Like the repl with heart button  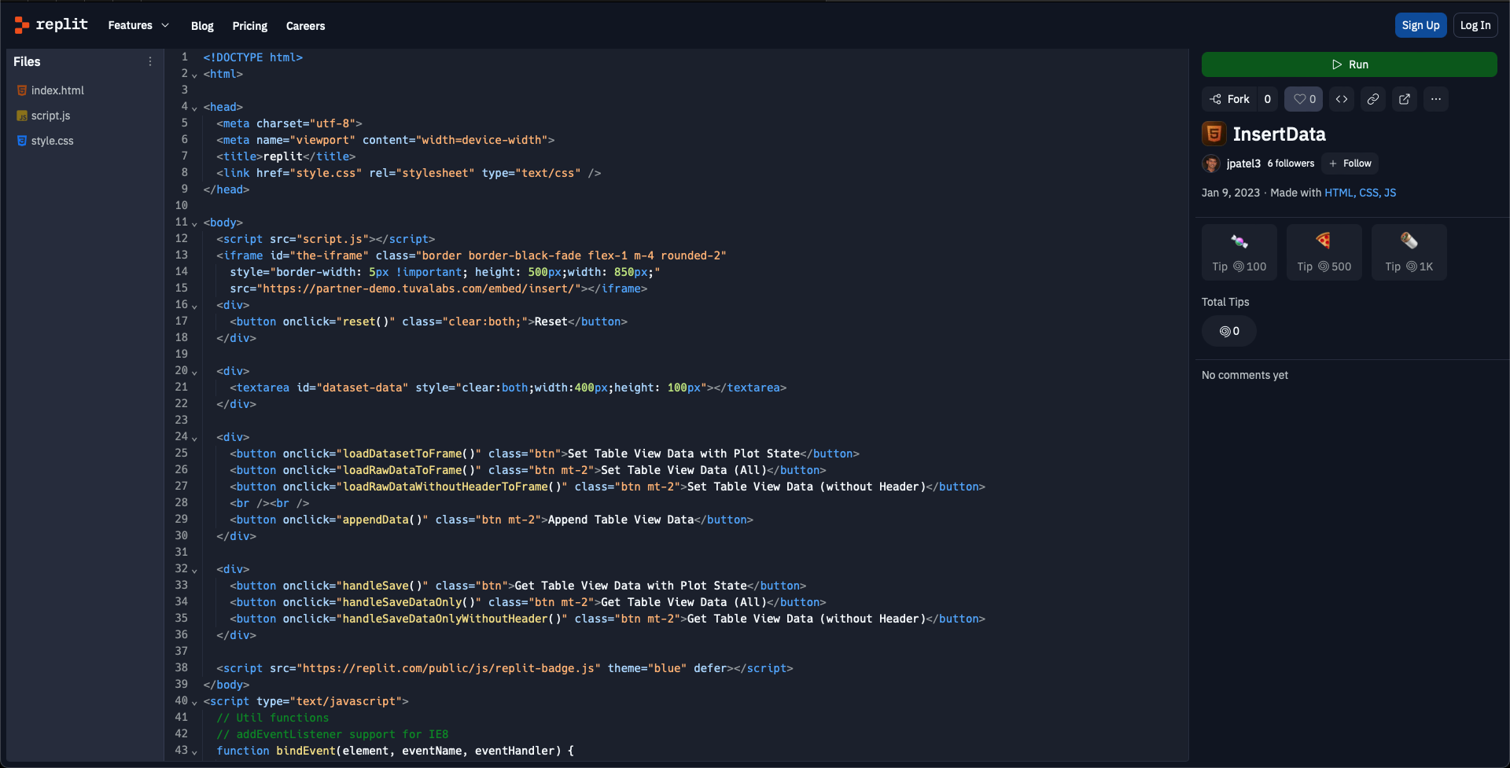click(1304, 99)
